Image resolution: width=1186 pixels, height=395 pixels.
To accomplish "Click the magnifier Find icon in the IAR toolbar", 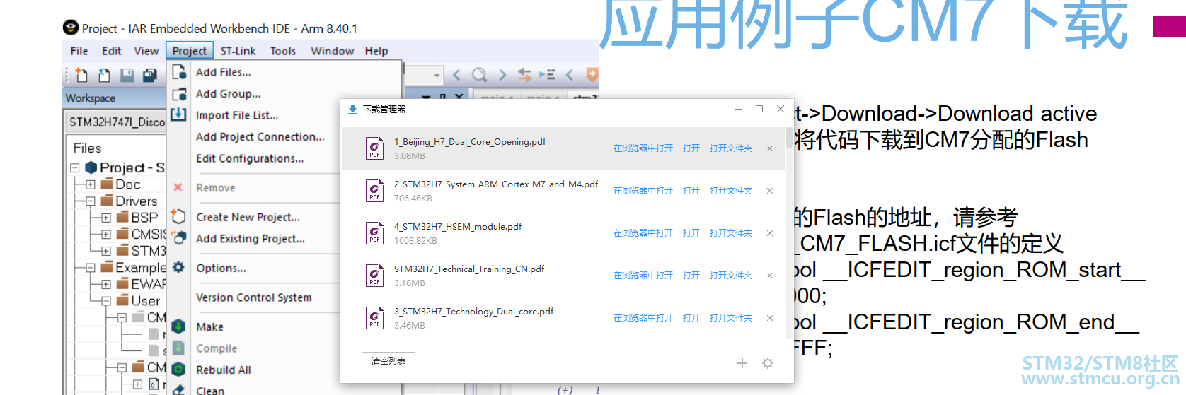I will (x=479, y=74).
